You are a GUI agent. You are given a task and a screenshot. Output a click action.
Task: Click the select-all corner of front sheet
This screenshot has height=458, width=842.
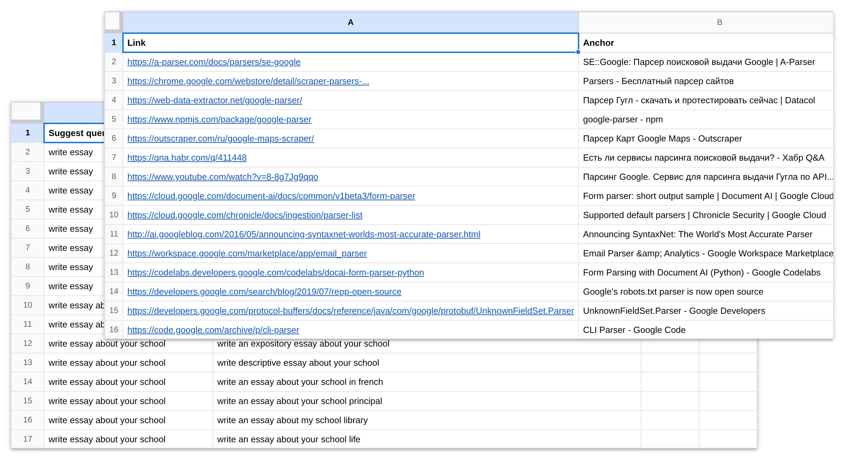pyautogui.click(x=112, y=21)
